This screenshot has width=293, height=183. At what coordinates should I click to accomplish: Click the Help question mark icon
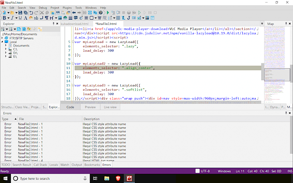tap(101, 13)
